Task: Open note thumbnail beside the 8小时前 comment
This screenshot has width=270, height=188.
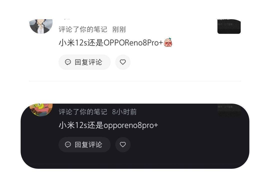Action: point(229,110)
